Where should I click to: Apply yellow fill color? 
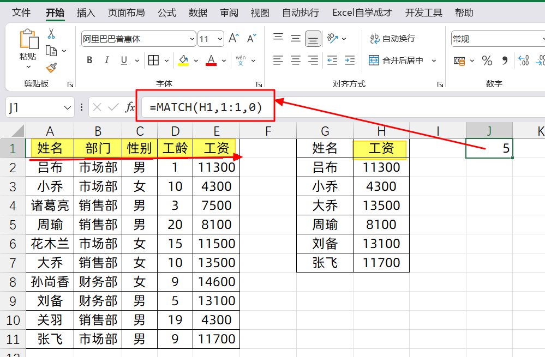(x=183, y=60)
